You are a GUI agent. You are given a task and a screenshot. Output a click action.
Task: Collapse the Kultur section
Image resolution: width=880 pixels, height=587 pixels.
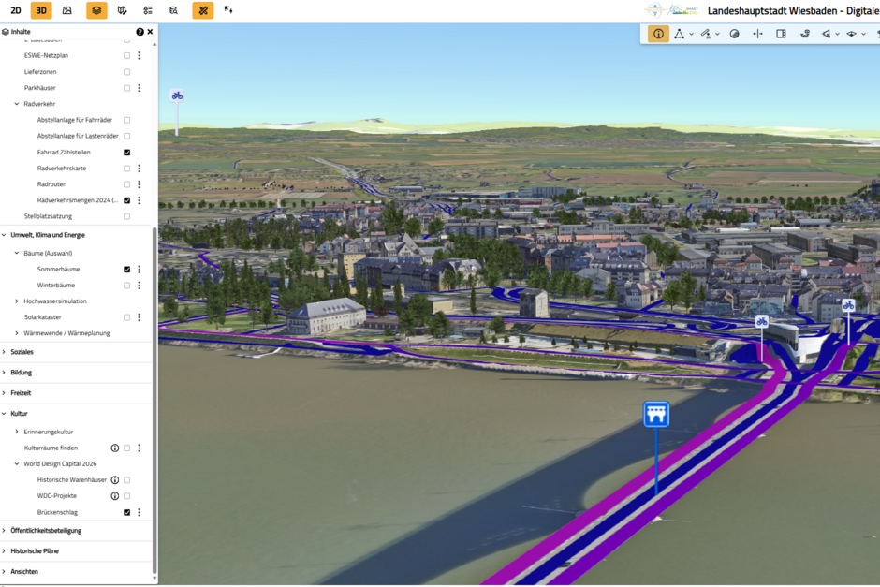pos(4,414)
